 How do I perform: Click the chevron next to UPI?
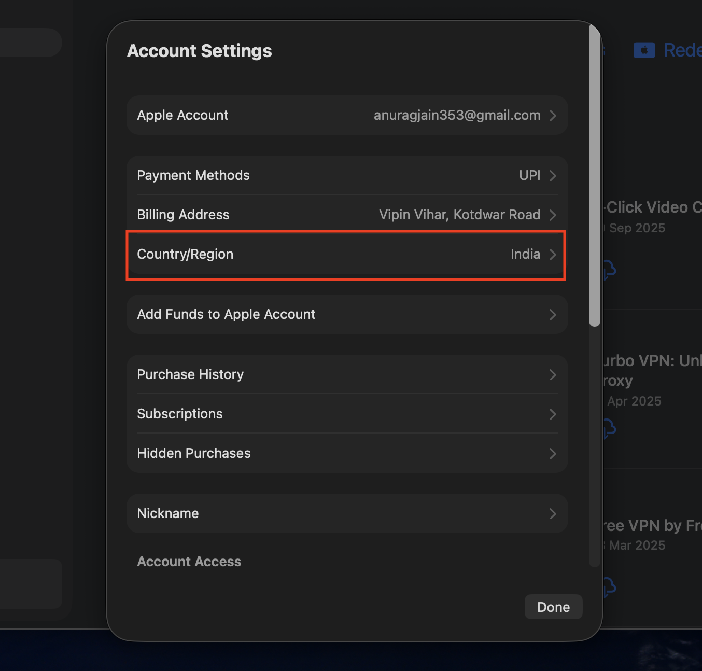[553, 176]
